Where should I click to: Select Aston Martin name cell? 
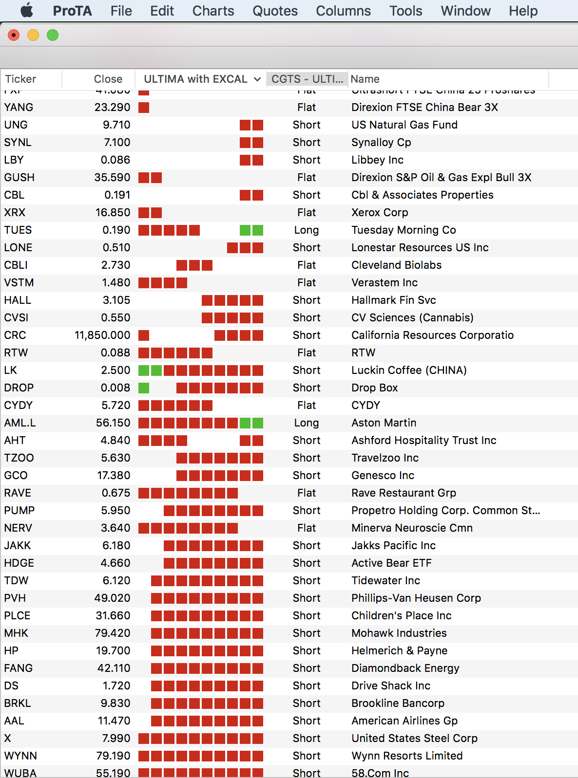[x=384, y=423]
